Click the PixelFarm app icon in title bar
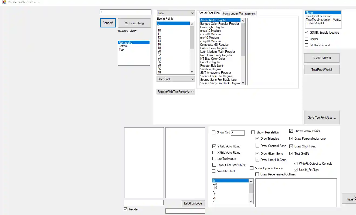The height and width of the screenshot is (215, 356). pos(4,2)
